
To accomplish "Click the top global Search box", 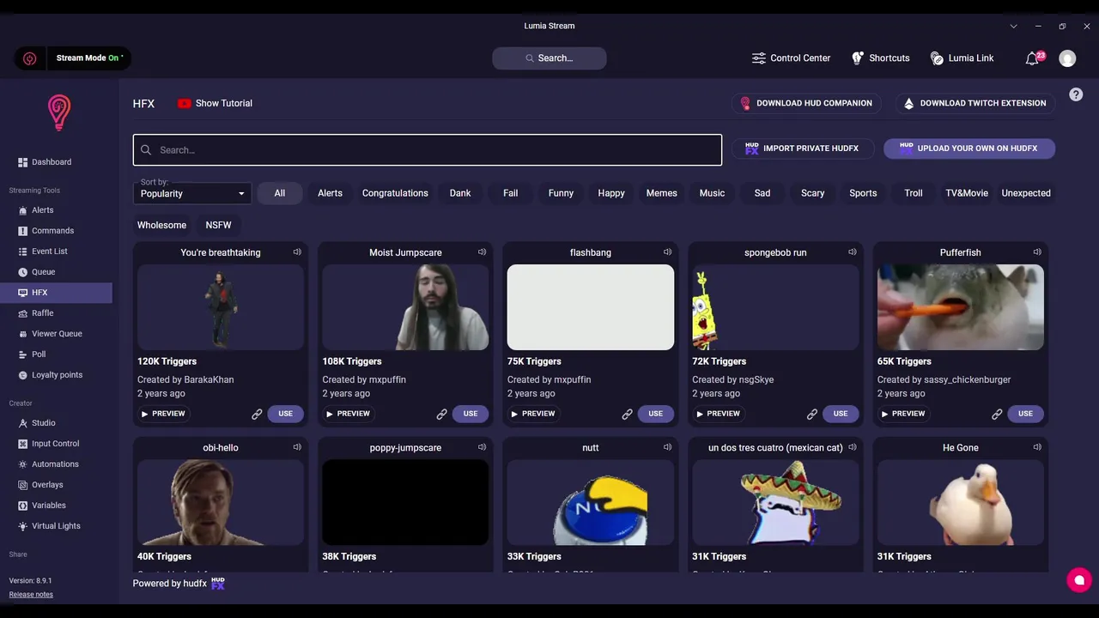I will pos(549,58).
